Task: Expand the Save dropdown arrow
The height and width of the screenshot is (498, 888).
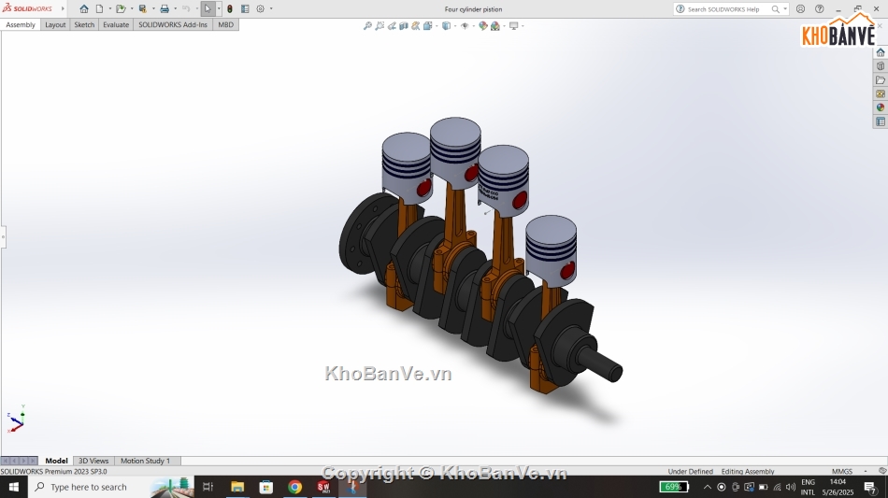Action: pyautogui.click(x=153, y=9)
